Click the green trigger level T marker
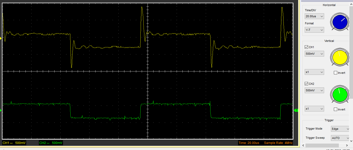 [296, 110]
